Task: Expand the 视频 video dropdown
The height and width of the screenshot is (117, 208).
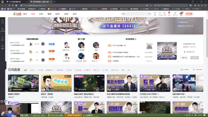Action: point(58,14)
